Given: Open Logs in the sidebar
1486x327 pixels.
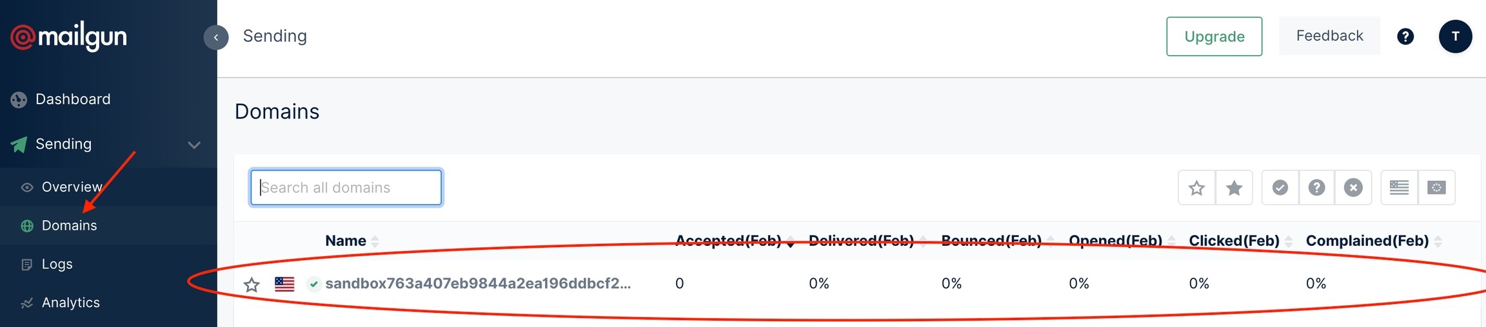Looking at the screenshot, I should tap(57, 264).
